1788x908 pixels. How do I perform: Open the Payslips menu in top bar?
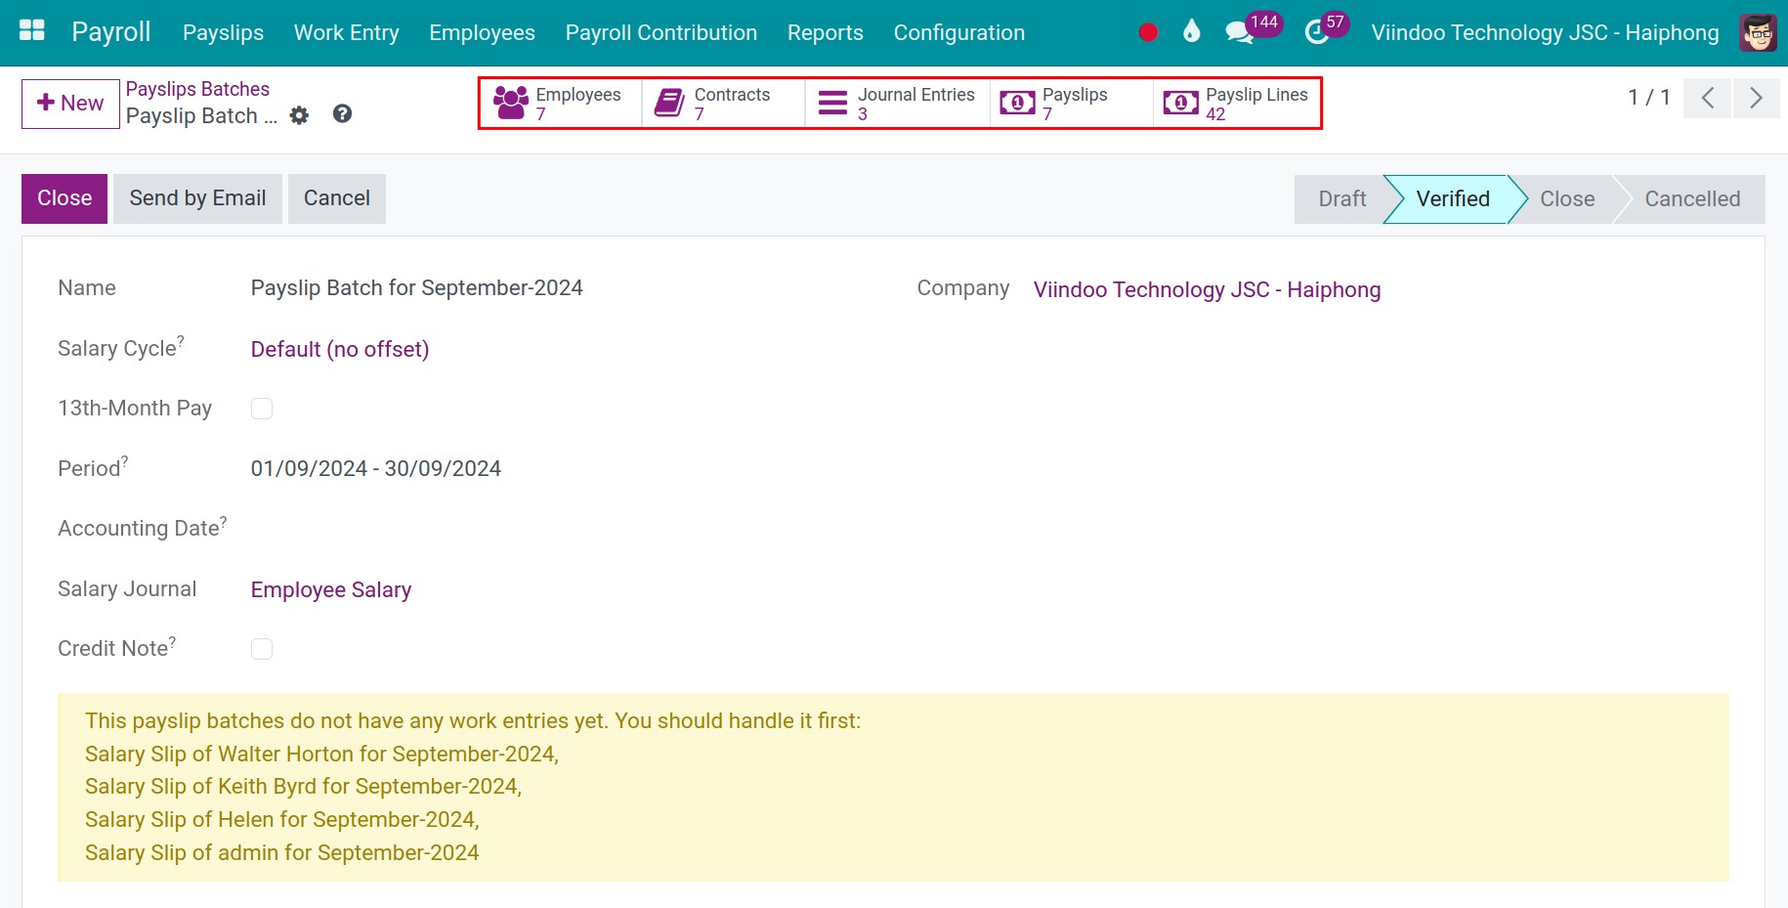[x=223, y=32]
